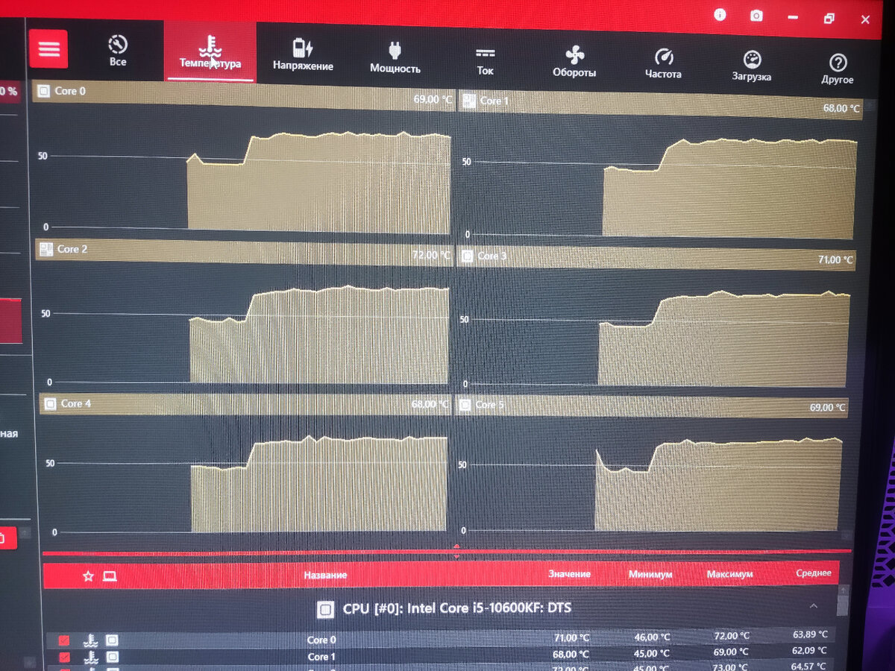Viewport: 895px width, 671px height.
Task: Switch to the Мощность tab
Action: 395,57
